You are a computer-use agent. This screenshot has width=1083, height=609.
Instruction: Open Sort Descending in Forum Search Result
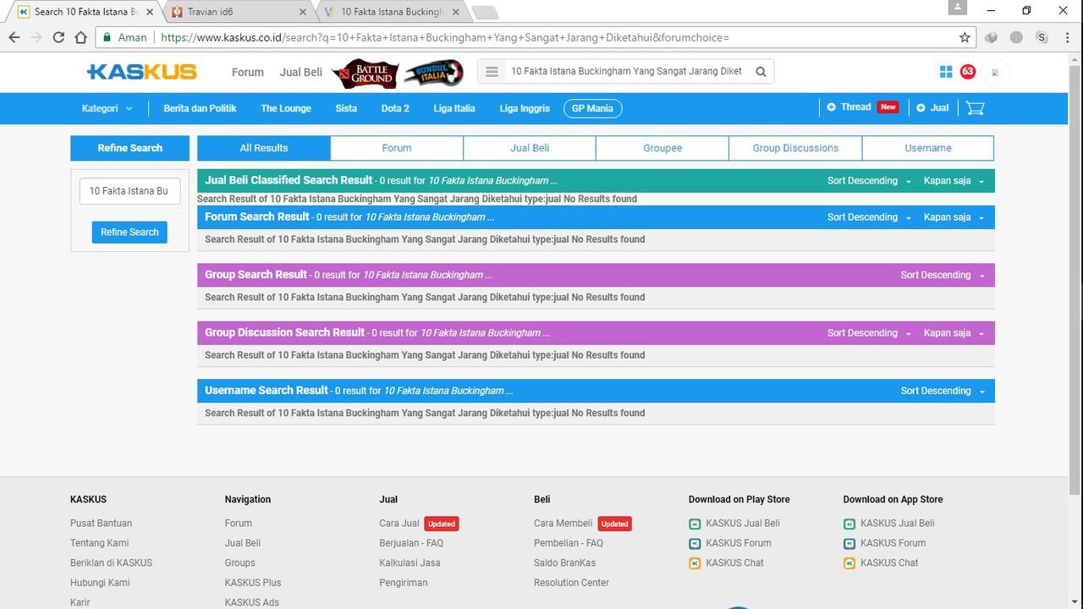(x=869, y=217)
